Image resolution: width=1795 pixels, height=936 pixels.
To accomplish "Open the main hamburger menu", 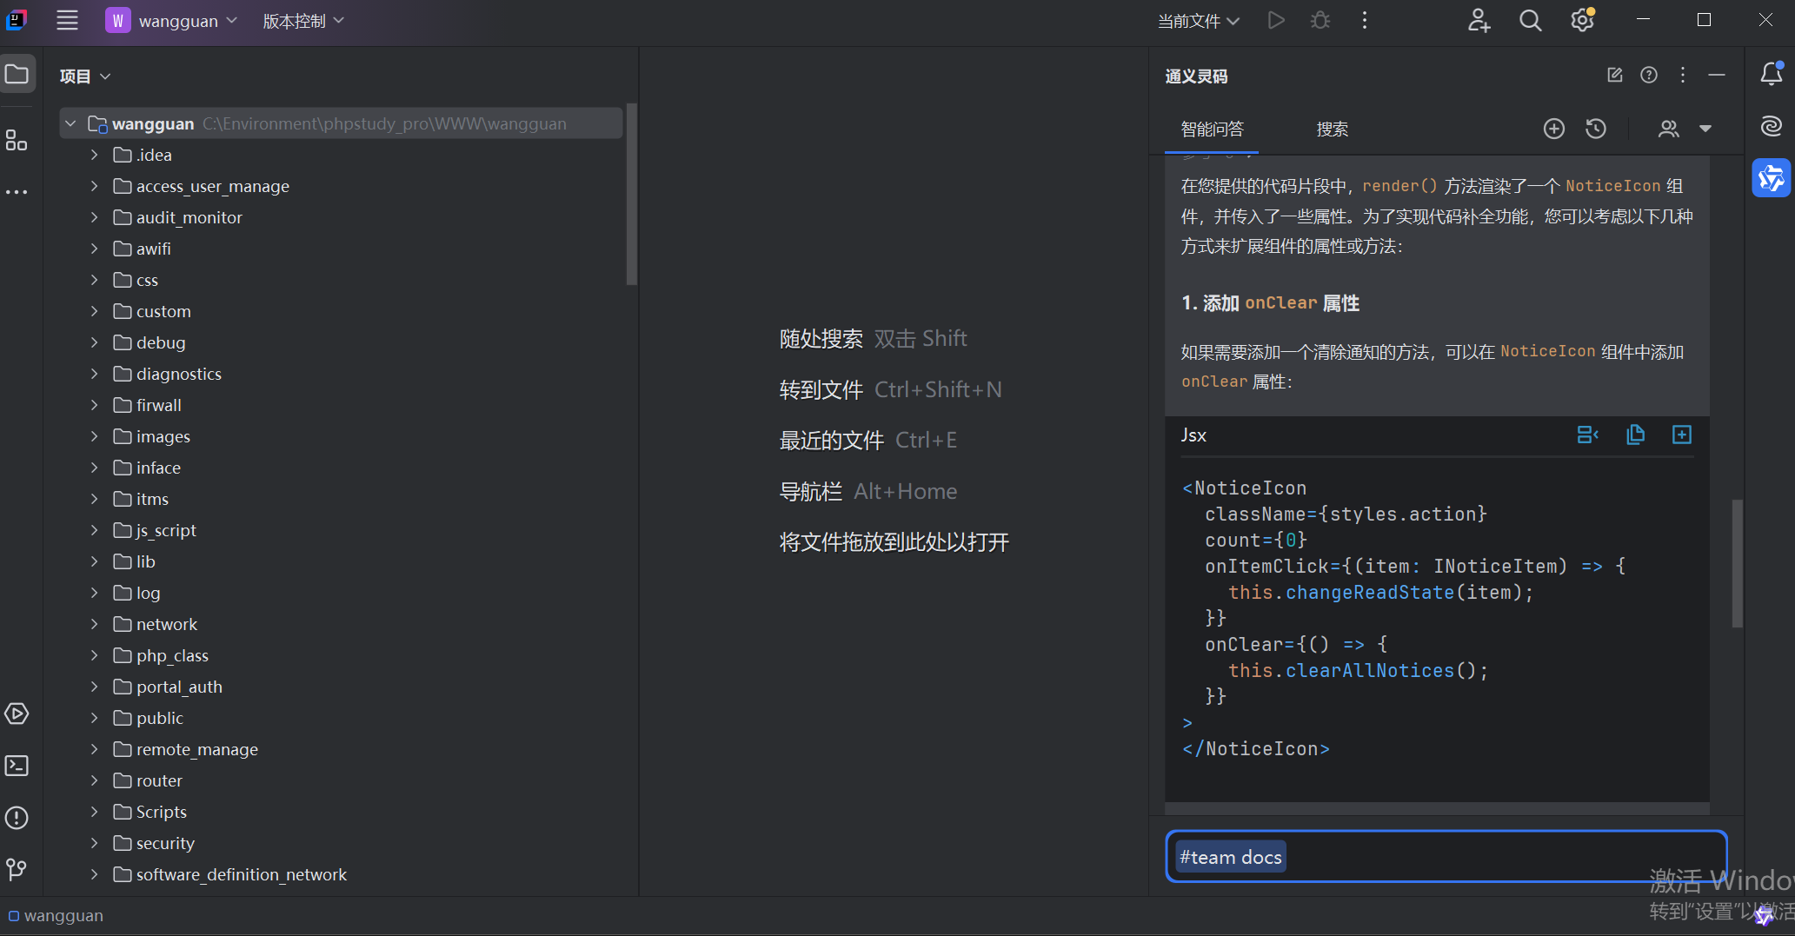I will point(67,21).
